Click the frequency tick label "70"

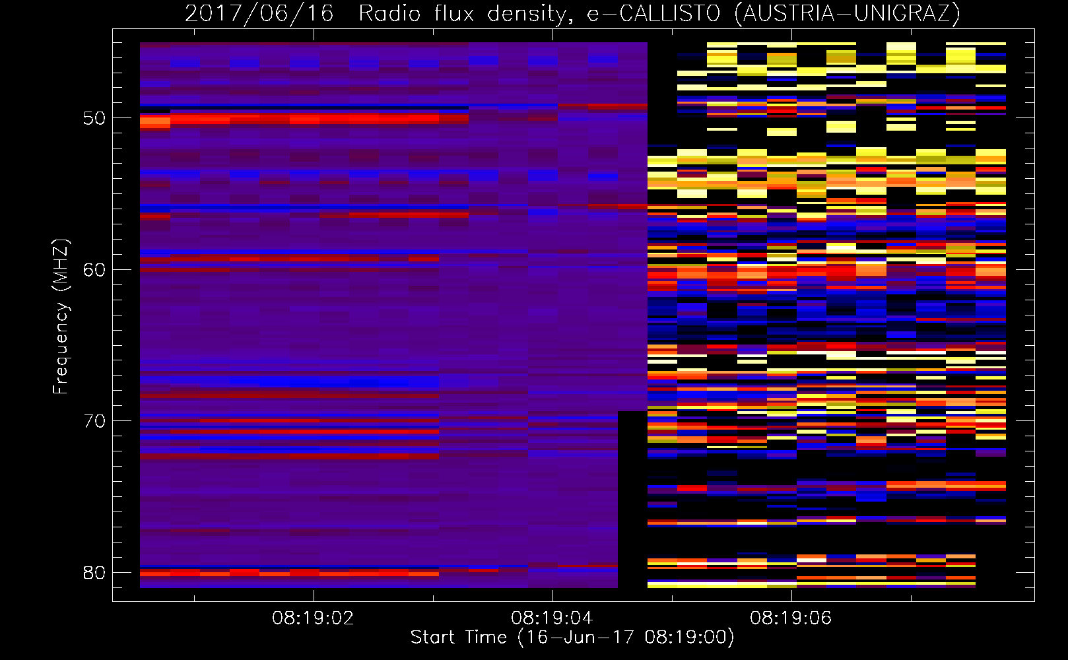coord(94,421)
